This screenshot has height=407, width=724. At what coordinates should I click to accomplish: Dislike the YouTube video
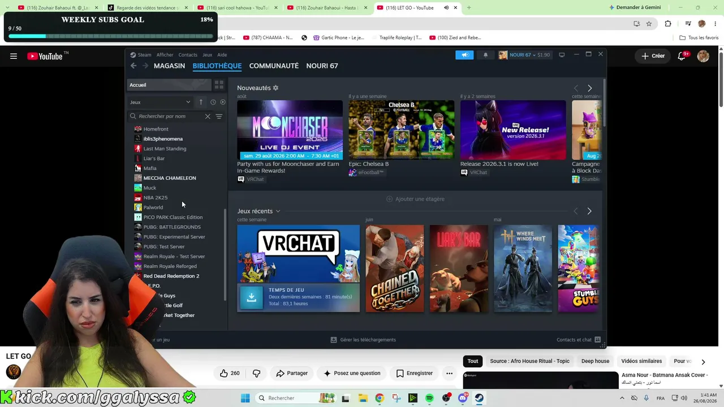pyautogui.click(x=257, y=373)
